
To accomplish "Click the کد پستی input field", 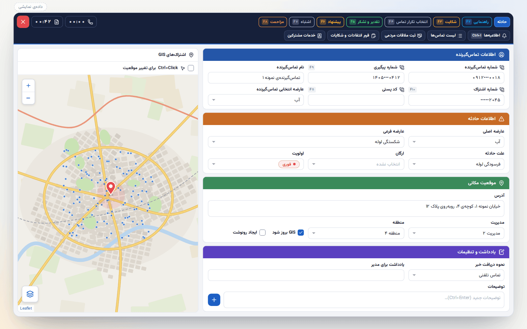I will pyautogui.click(x=356, y=100).
